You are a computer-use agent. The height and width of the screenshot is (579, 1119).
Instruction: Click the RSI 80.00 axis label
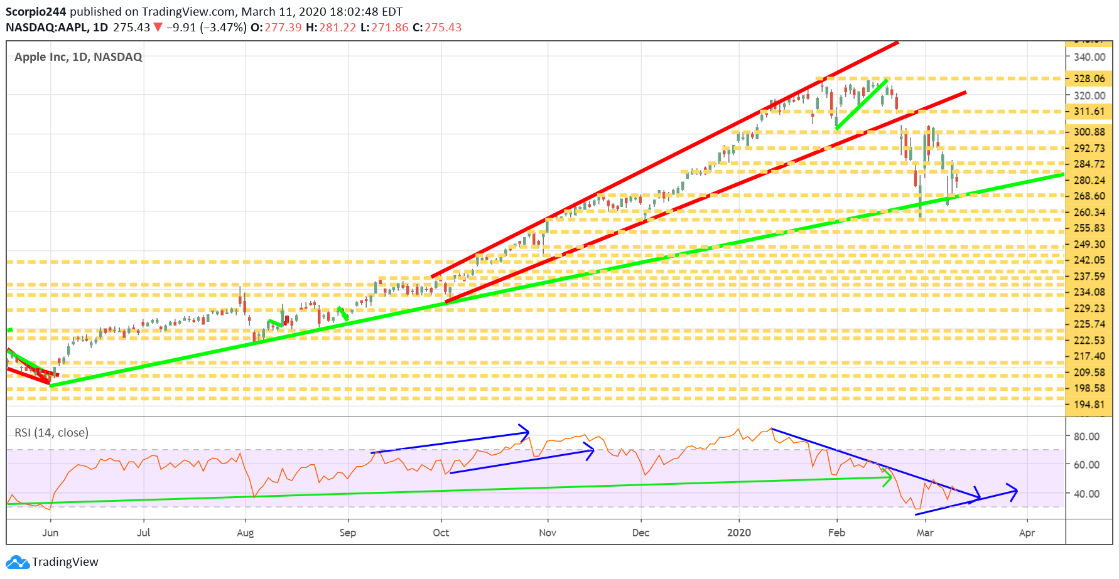point(1086,437)
